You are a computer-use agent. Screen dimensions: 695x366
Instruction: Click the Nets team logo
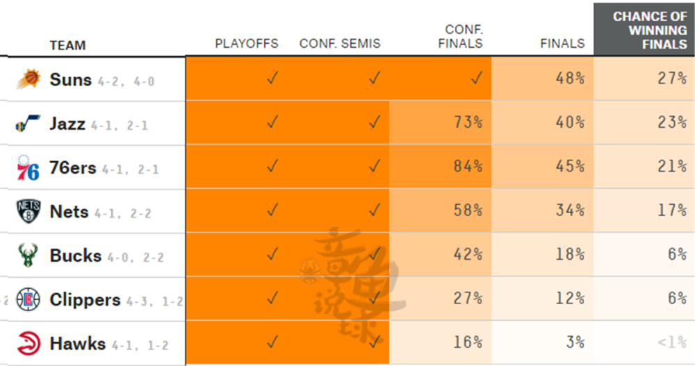[28, 211]
